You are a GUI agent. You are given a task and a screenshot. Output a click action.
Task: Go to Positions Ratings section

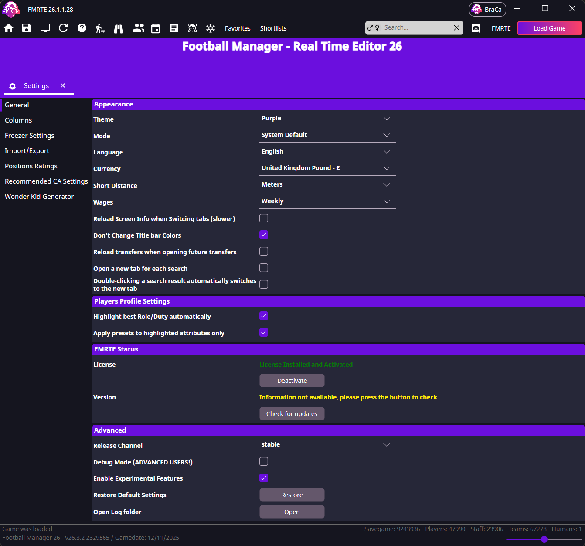point(31,166)
